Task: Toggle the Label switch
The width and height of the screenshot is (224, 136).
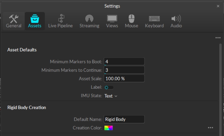Action: click(109, 87)
